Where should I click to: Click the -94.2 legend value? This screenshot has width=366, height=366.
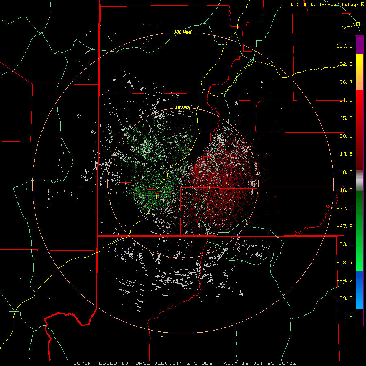[344, 281]
